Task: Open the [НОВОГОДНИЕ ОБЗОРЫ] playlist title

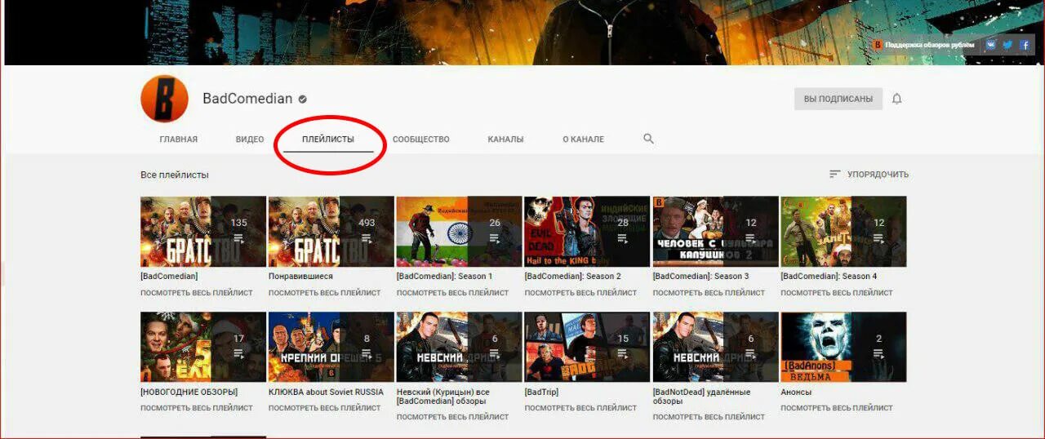Action: pyautogui.click(x=189, y=392)
